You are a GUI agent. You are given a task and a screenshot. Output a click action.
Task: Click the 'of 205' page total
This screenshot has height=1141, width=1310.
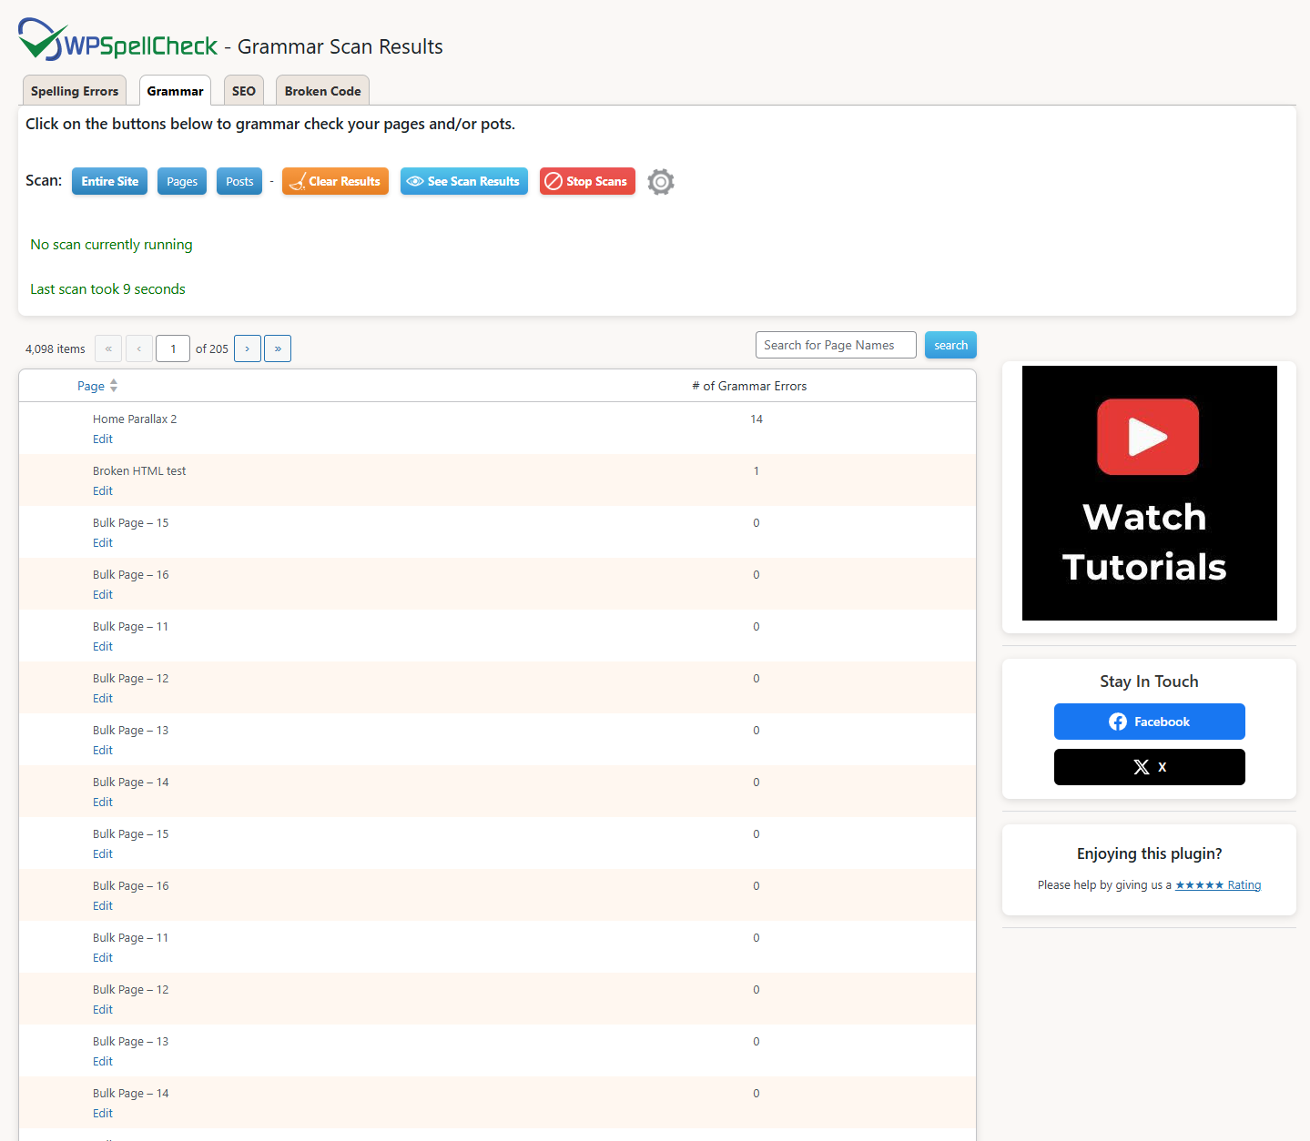click(212, 348)
